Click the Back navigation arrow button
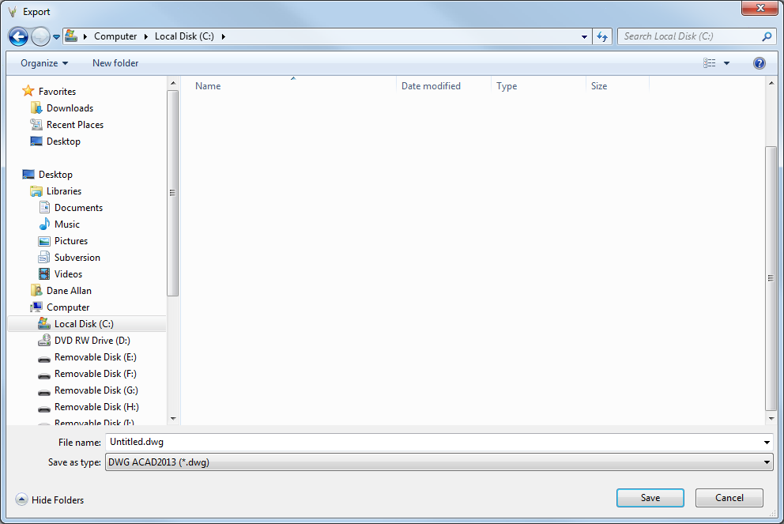The image size is (784, 524). (18, 36)
